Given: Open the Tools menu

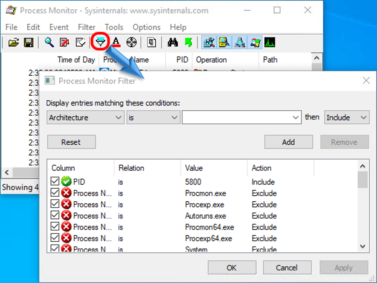Looking at the screenshot, I should pyautogui.click(x=114, y=27).
